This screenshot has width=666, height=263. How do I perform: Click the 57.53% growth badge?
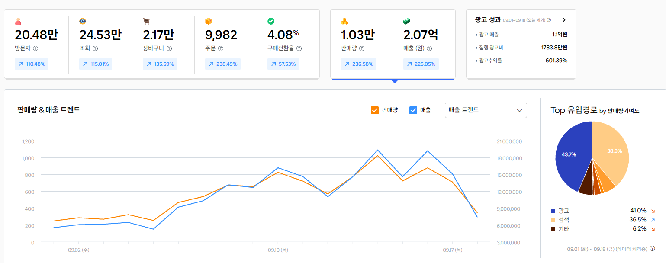pos(283,64)
